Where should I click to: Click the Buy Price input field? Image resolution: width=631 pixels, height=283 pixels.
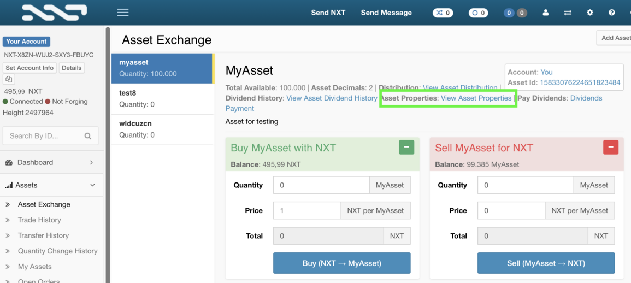pyautogui.click(x=307, y=210)
